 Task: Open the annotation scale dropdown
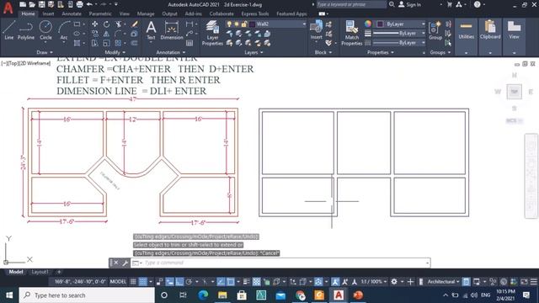[x=373, y=282]
